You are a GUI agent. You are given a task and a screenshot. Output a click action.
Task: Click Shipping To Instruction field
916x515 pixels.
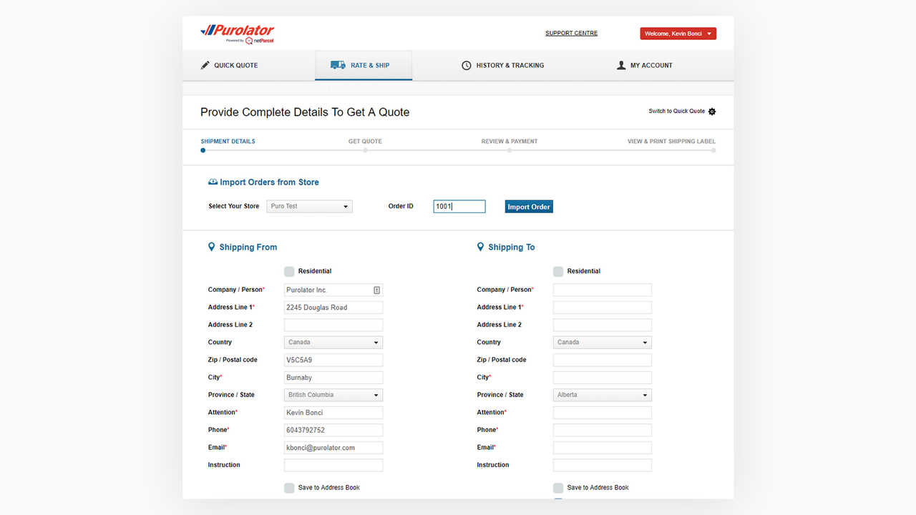[603, 465]
